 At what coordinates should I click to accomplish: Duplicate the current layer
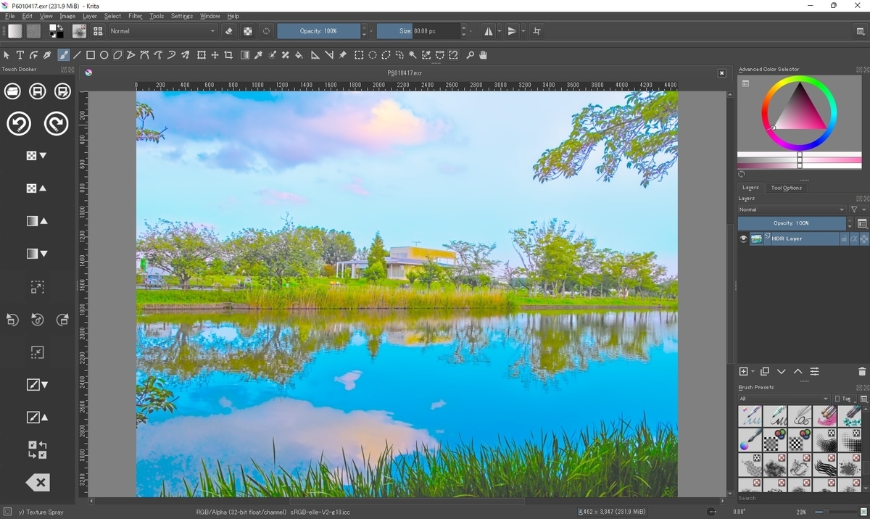pos(765,371)
